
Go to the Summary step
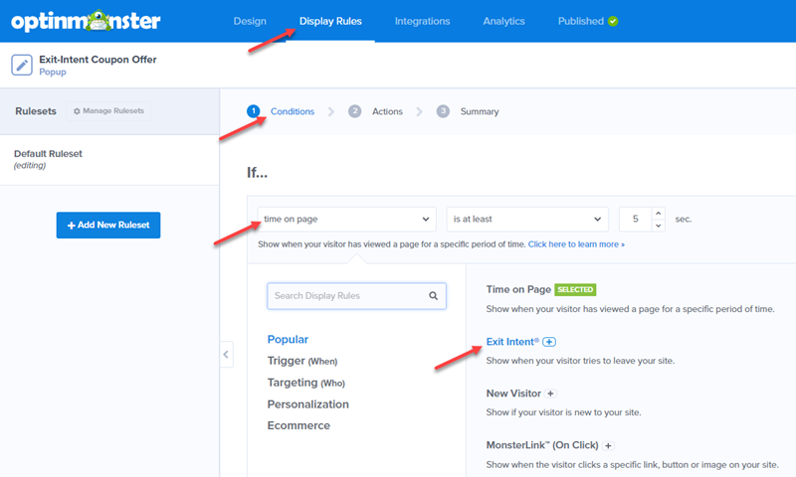point(479,111)
